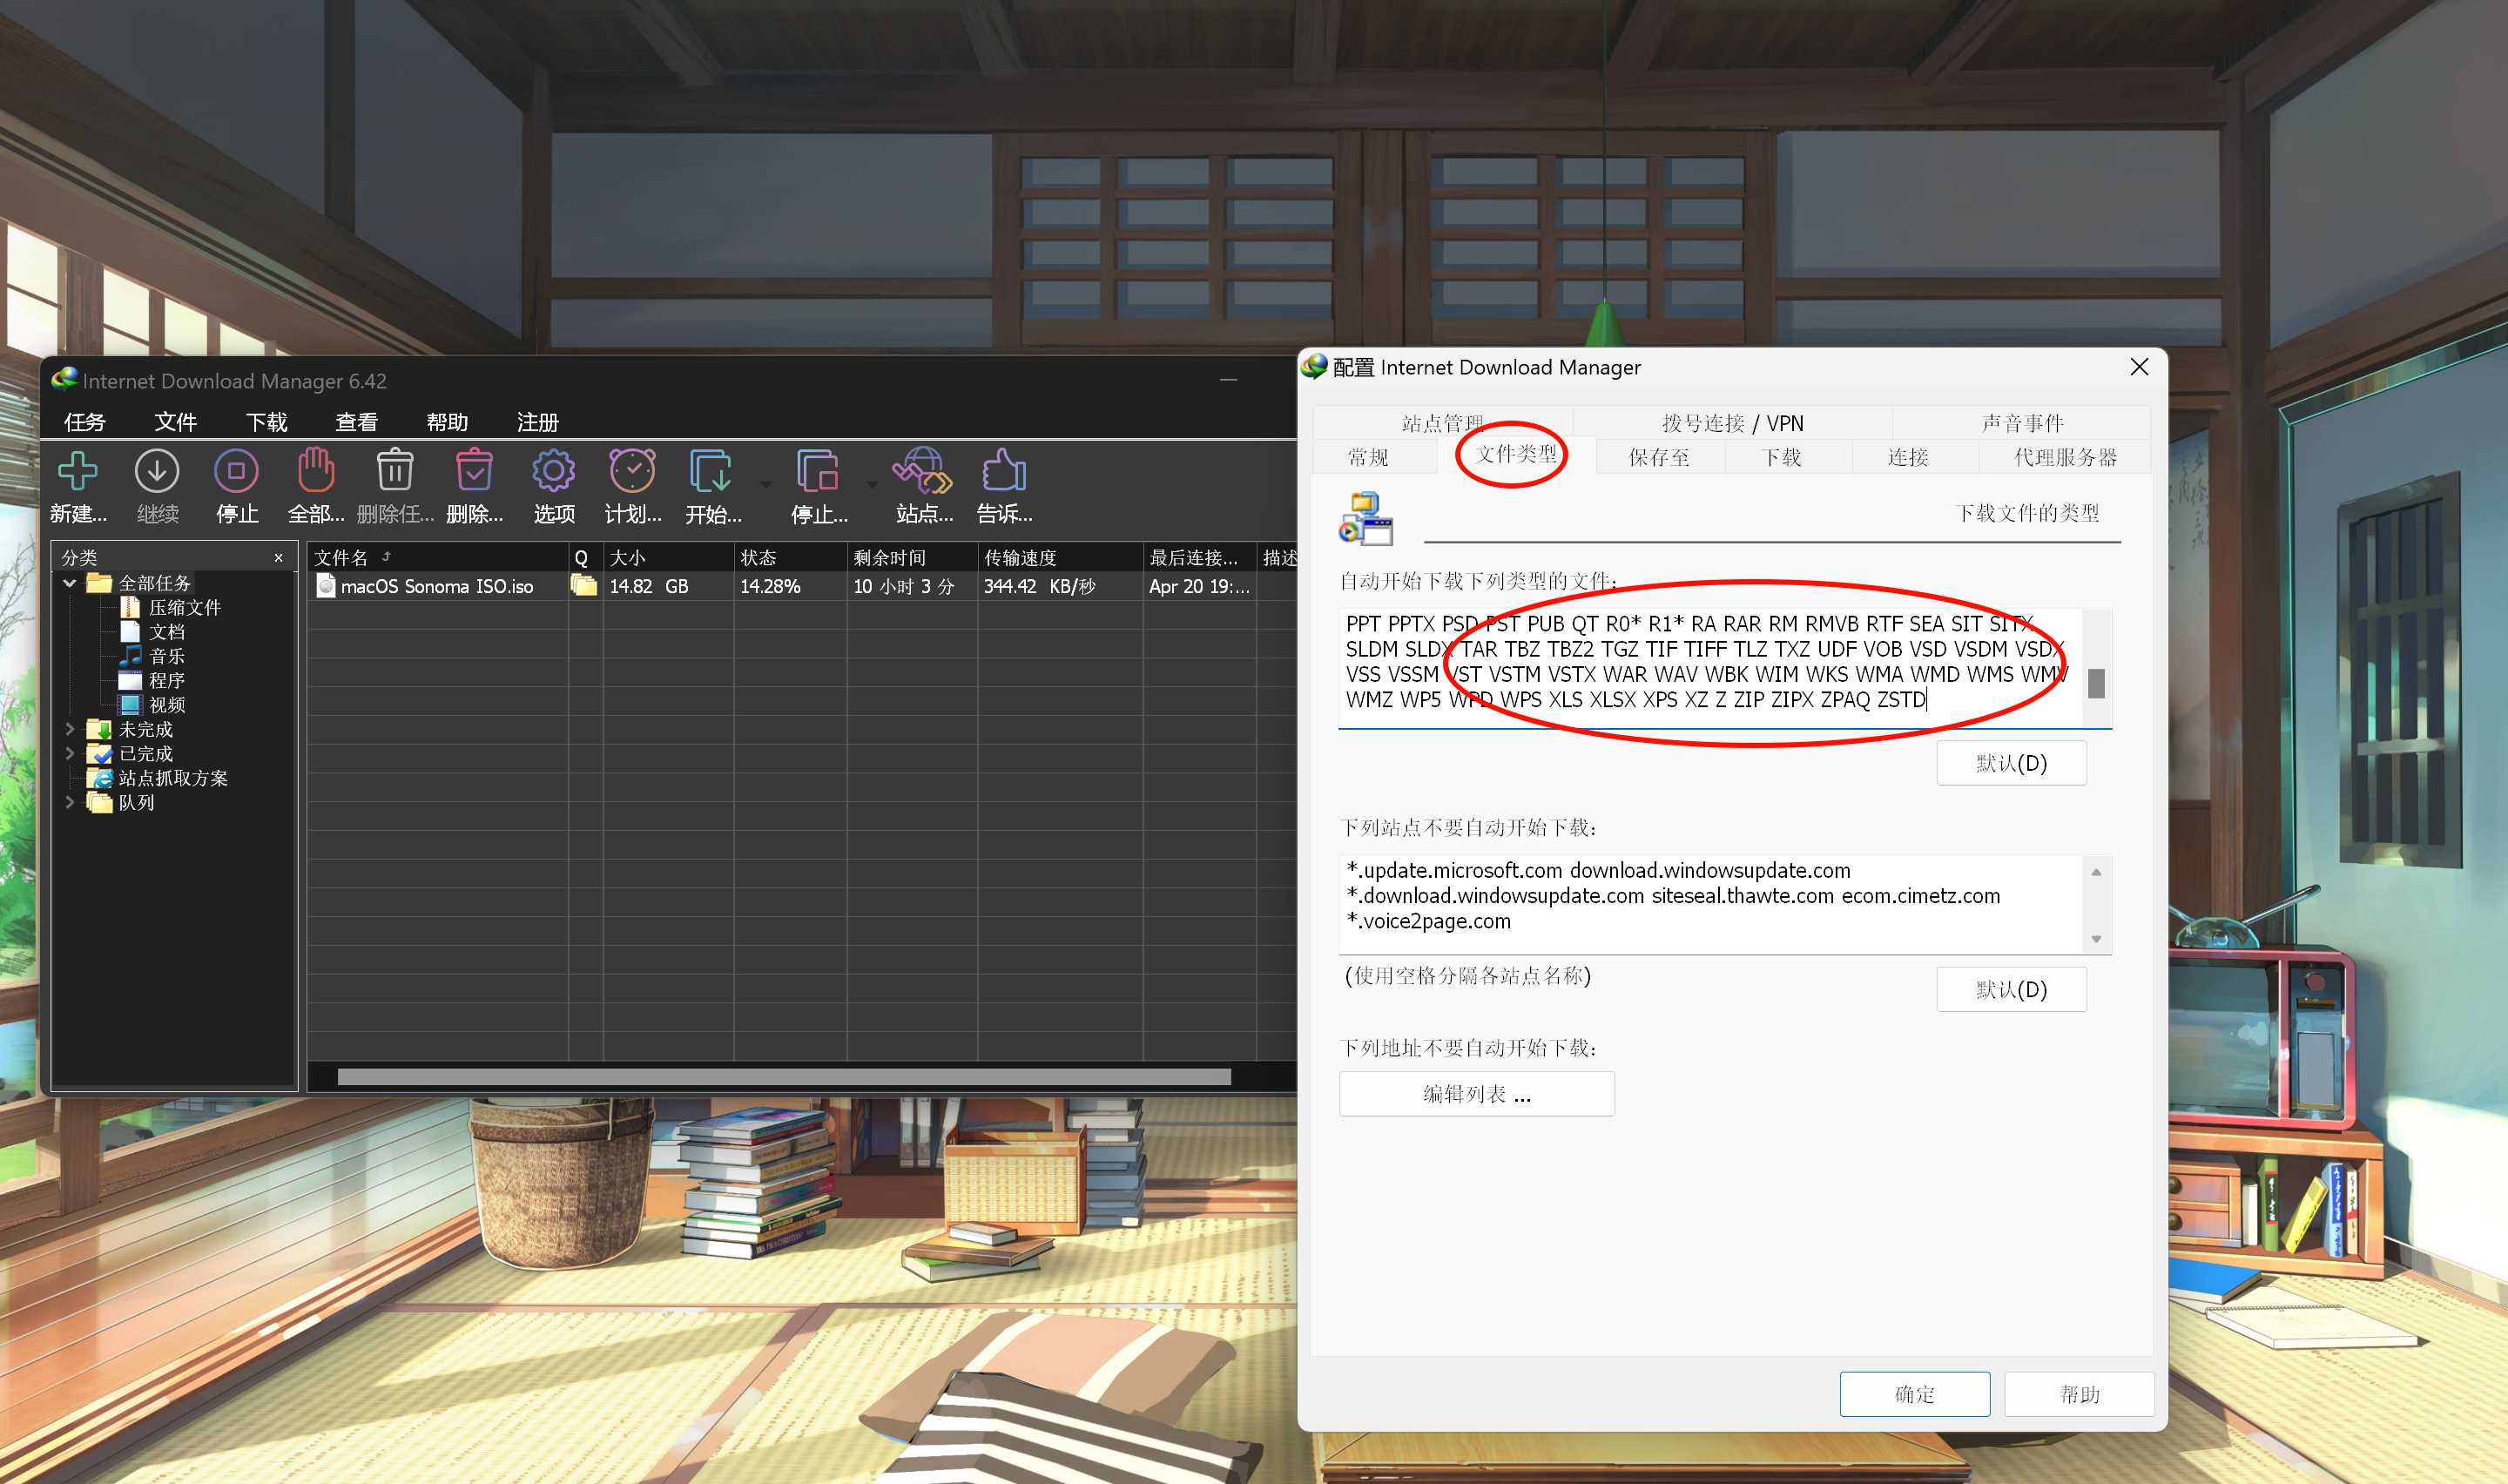Viewport: 2508px width, 1484px height.
Task: Click the 确定 button
Action: (x=1913, y=1394)
